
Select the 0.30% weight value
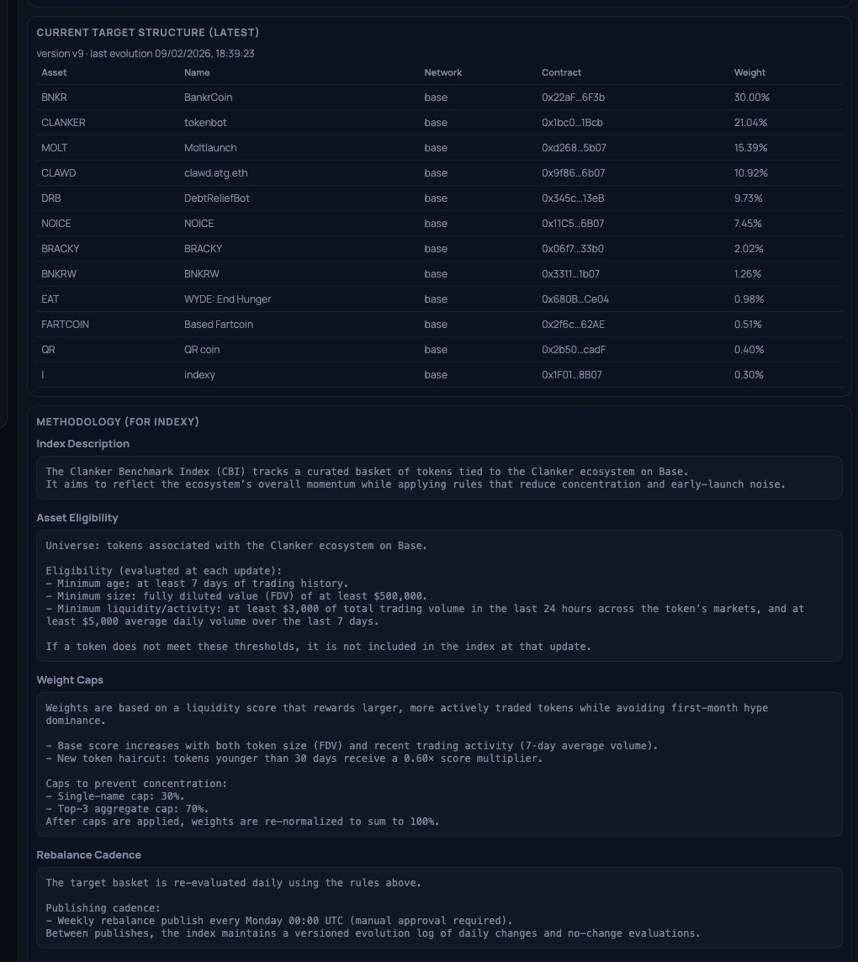(749, 374)
